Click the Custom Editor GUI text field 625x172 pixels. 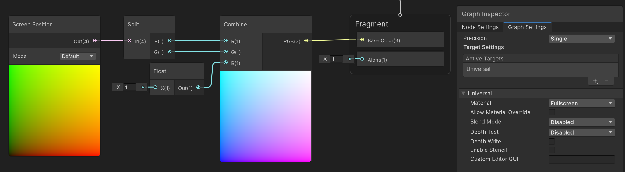pyautogui.click(x=581, y=160)
